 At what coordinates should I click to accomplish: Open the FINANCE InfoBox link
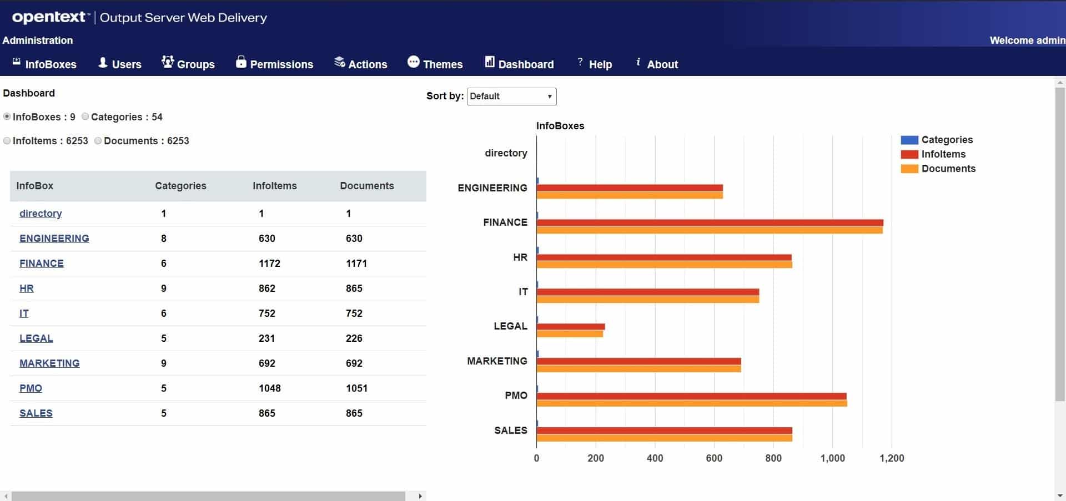41,264
